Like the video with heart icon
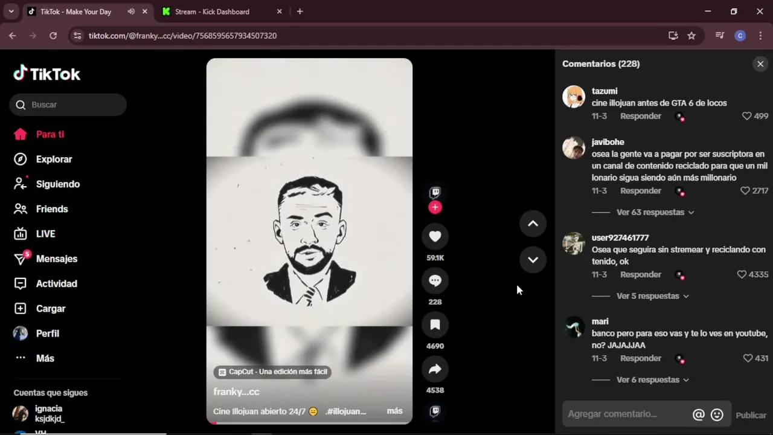This screenshot has height=435, width=773. (x=435, y=236)
